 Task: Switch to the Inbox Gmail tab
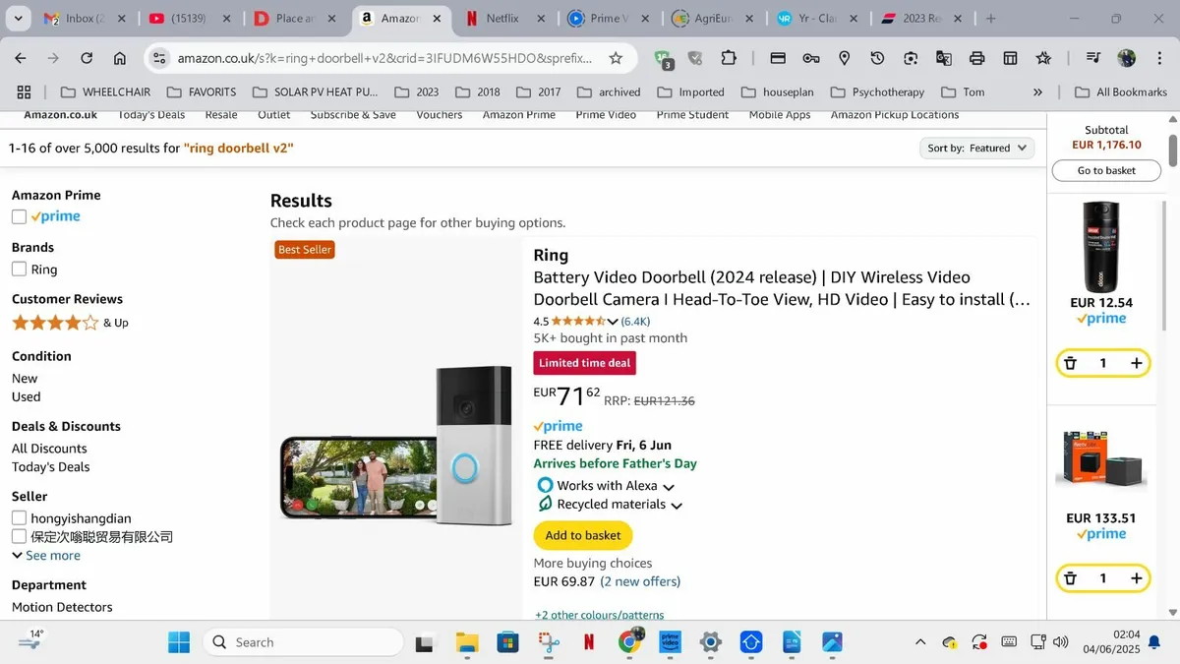[81, 19]
